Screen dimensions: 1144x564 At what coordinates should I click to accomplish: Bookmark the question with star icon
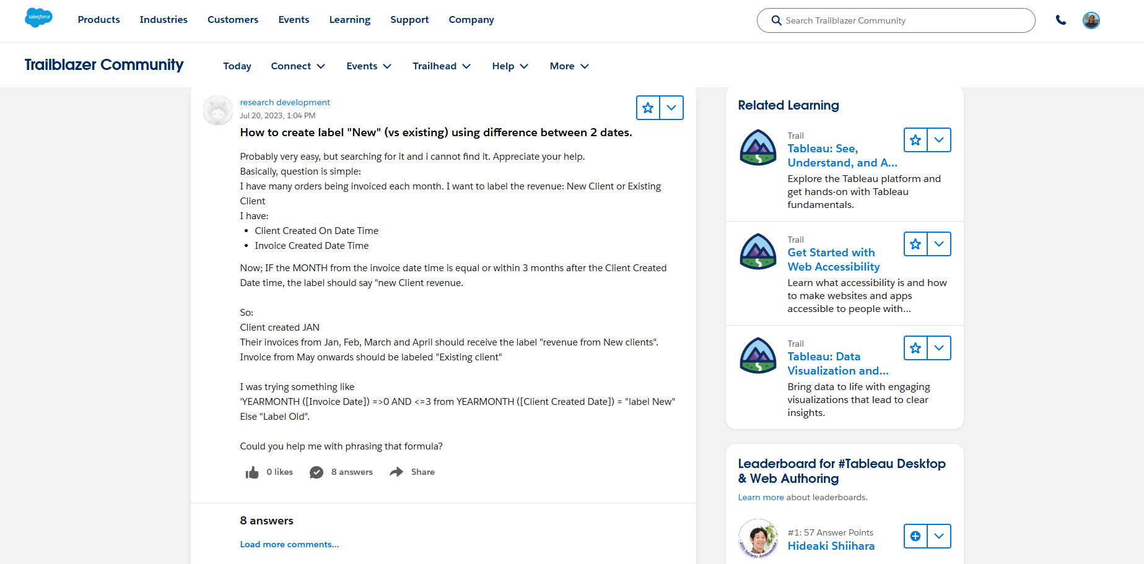(648, 108)
